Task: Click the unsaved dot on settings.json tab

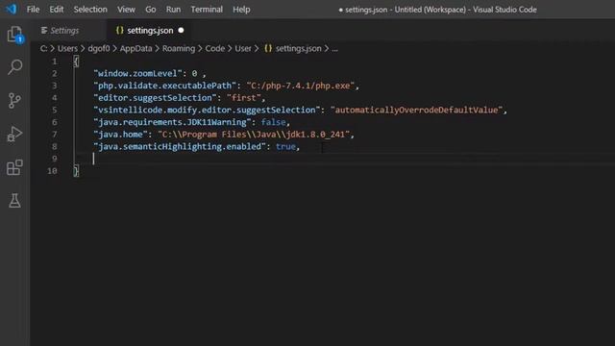Action: [181, 30]
